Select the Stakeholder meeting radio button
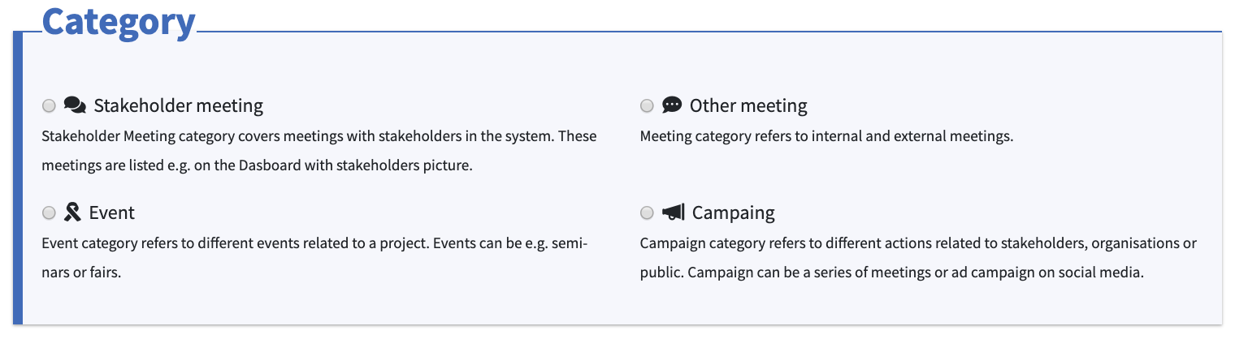 coord(49,106)
